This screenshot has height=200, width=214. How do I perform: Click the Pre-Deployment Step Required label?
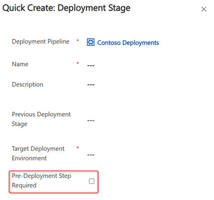(41, 180)
